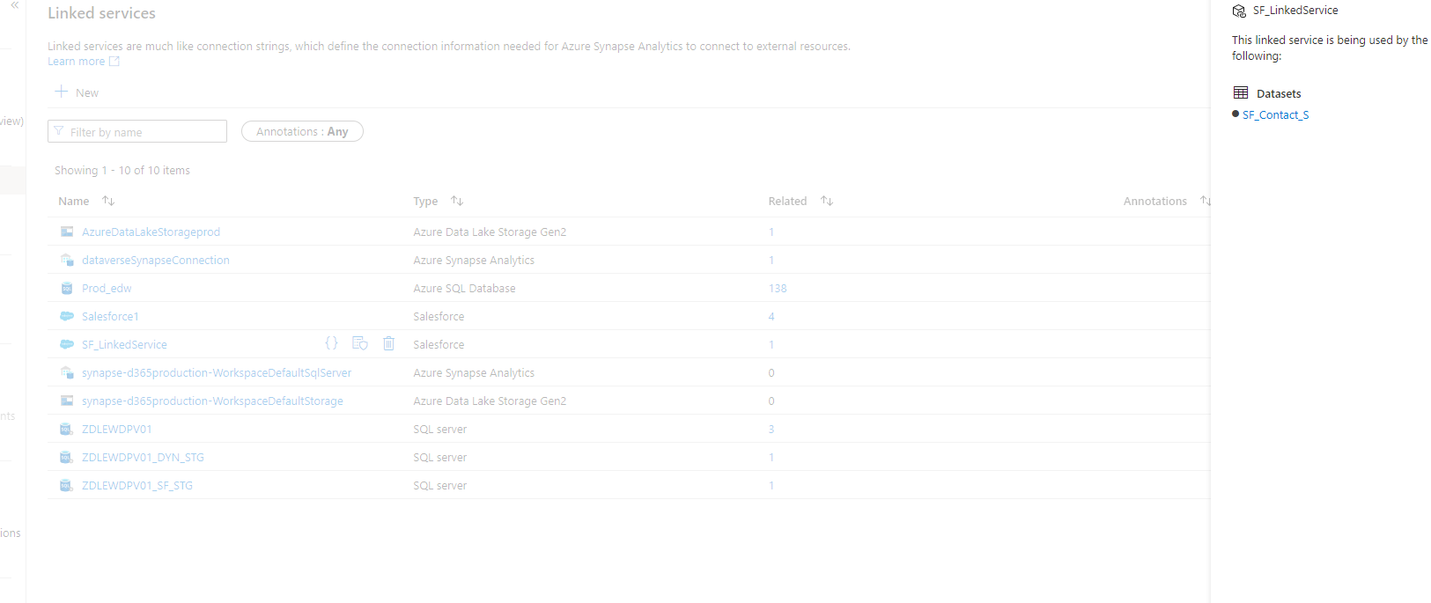Show 138 related items for Prod_edw

778,288
